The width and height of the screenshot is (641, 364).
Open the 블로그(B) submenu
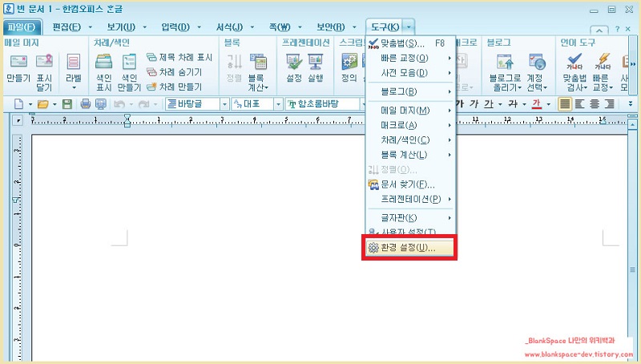coord(410,91)
